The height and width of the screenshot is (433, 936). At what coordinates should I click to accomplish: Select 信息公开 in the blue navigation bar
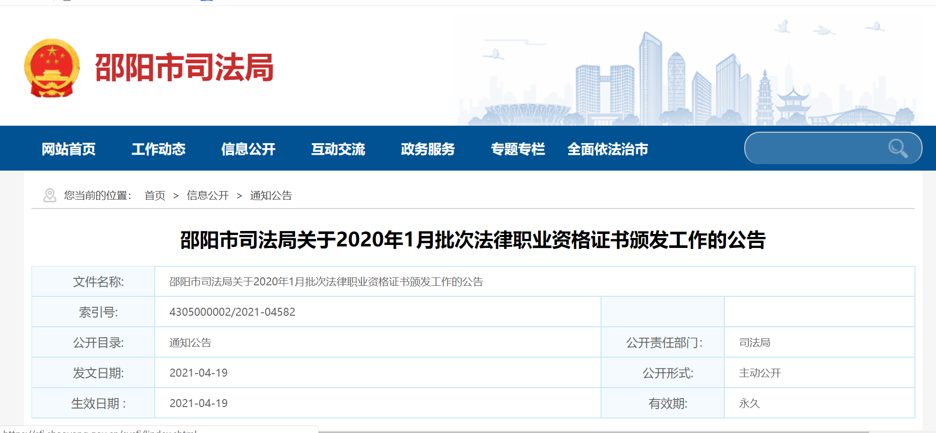tap(248, 149)
